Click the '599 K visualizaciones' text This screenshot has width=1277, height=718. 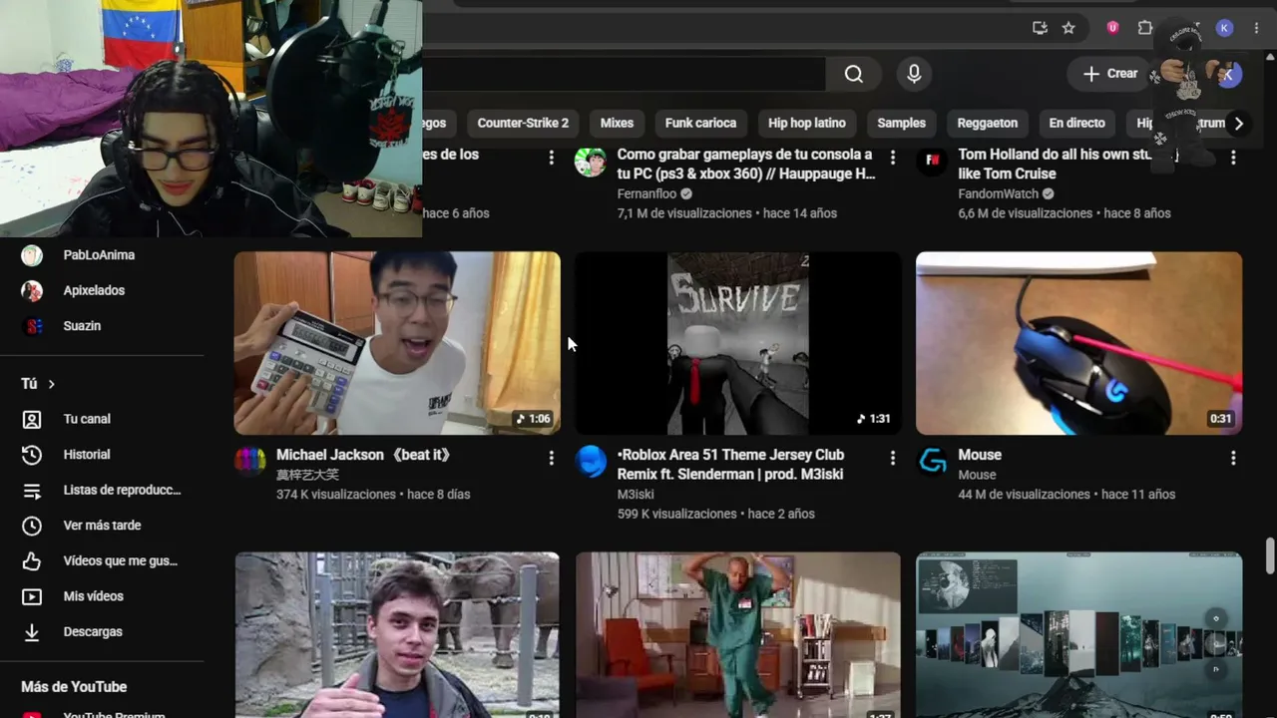pos(676,514)
